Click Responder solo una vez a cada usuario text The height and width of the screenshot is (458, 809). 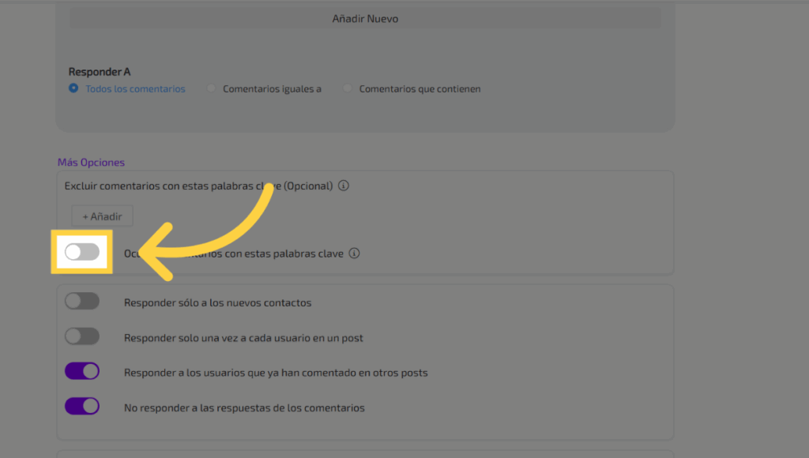243,338
